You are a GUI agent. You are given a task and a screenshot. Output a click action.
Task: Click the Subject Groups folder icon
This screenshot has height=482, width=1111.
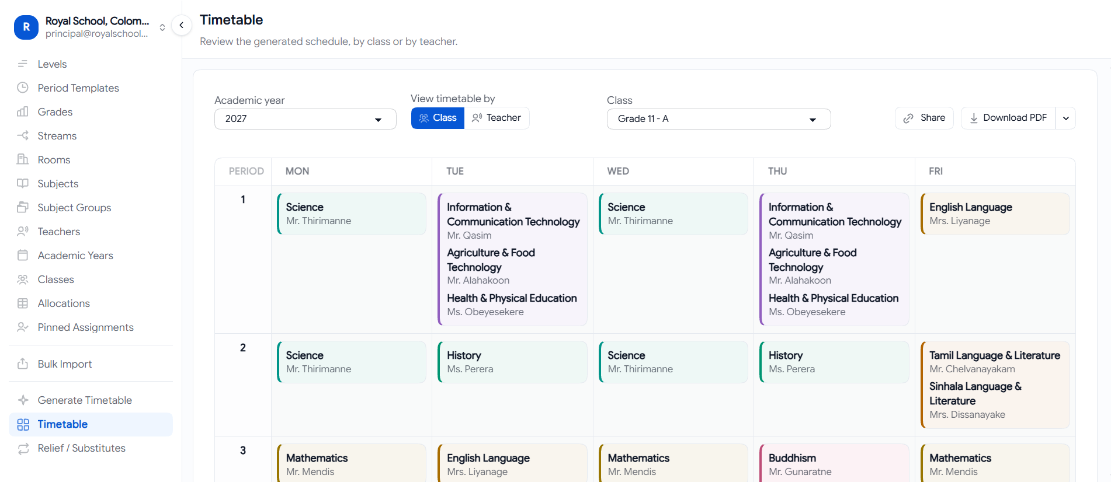click(23, 207)
